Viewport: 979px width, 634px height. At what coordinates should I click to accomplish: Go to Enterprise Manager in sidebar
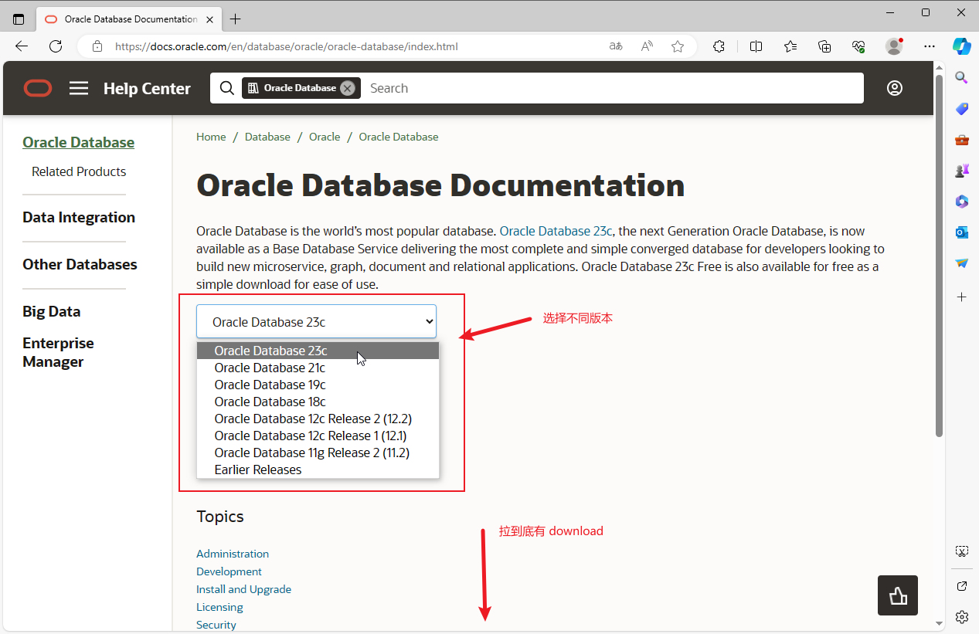[58, 352]
